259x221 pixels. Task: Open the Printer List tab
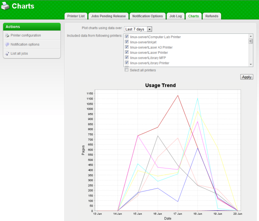coord(76,16)
